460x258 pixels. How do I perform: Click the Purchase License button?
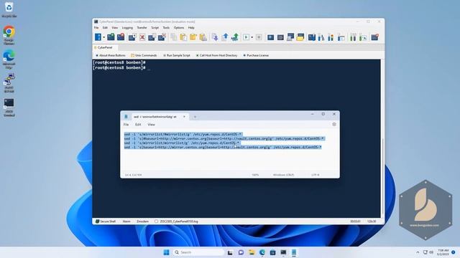pos(256,55)
